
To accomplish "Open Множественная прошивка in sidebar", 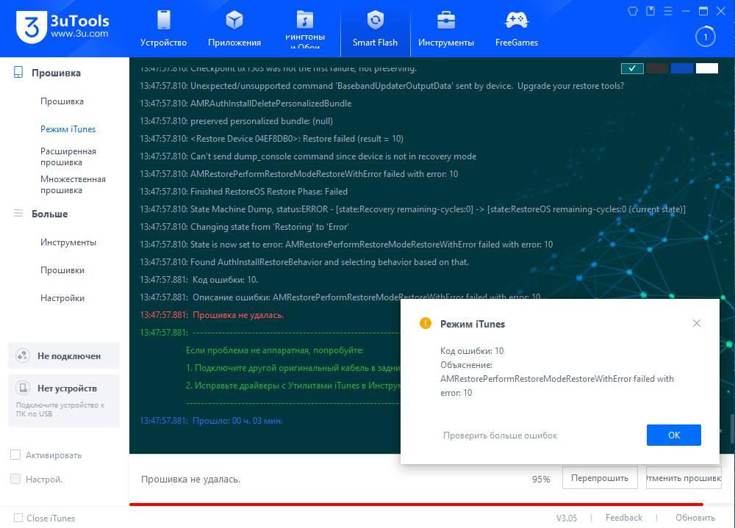I will [73, 184].
